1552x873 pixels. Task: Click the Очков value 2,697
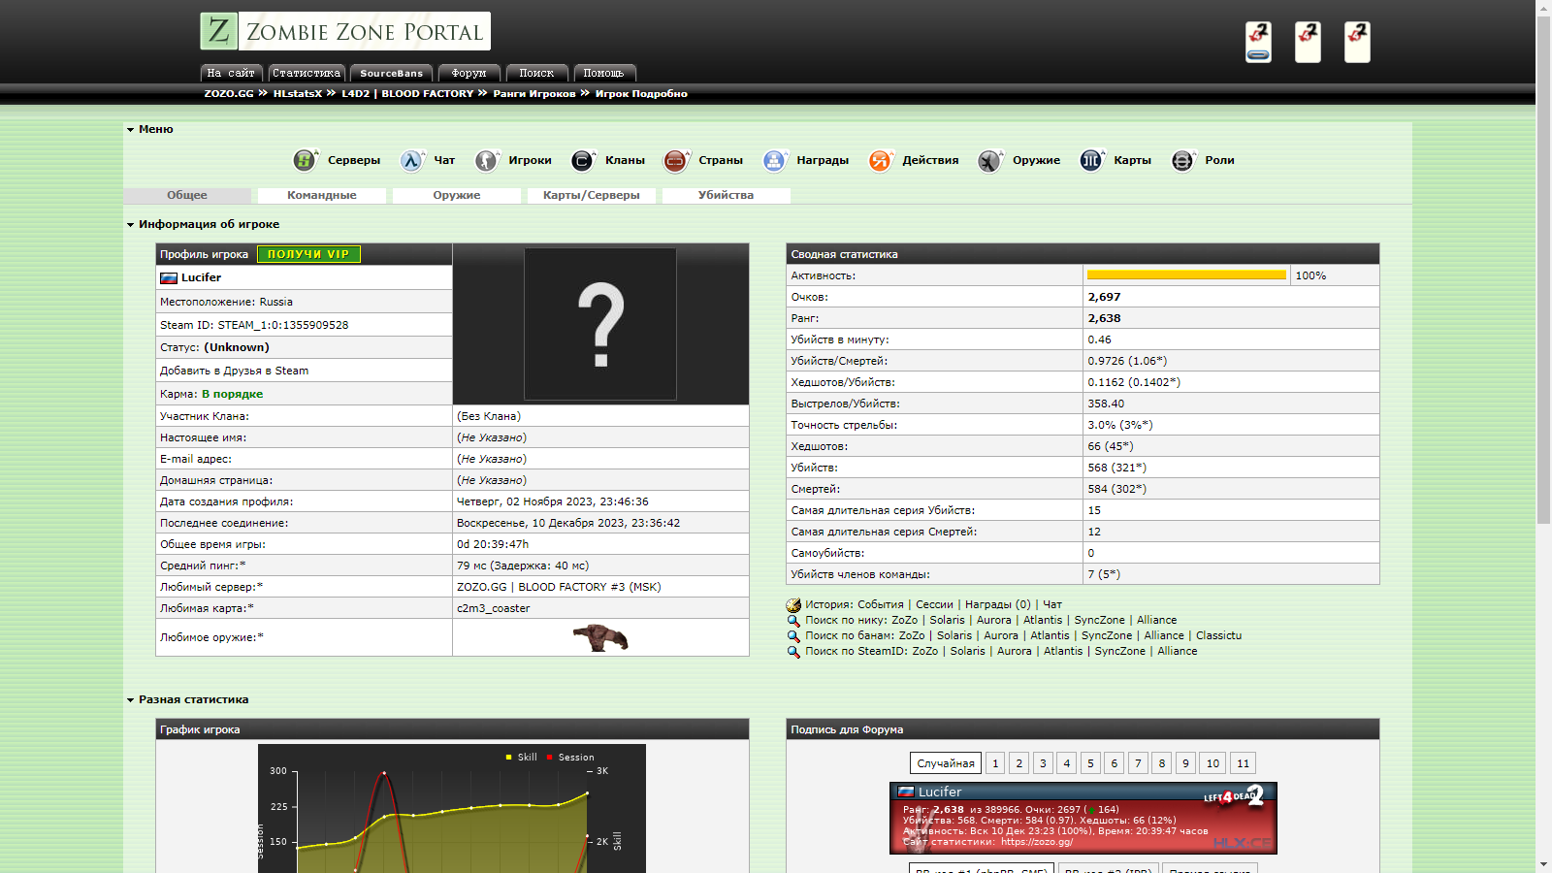1104,297
